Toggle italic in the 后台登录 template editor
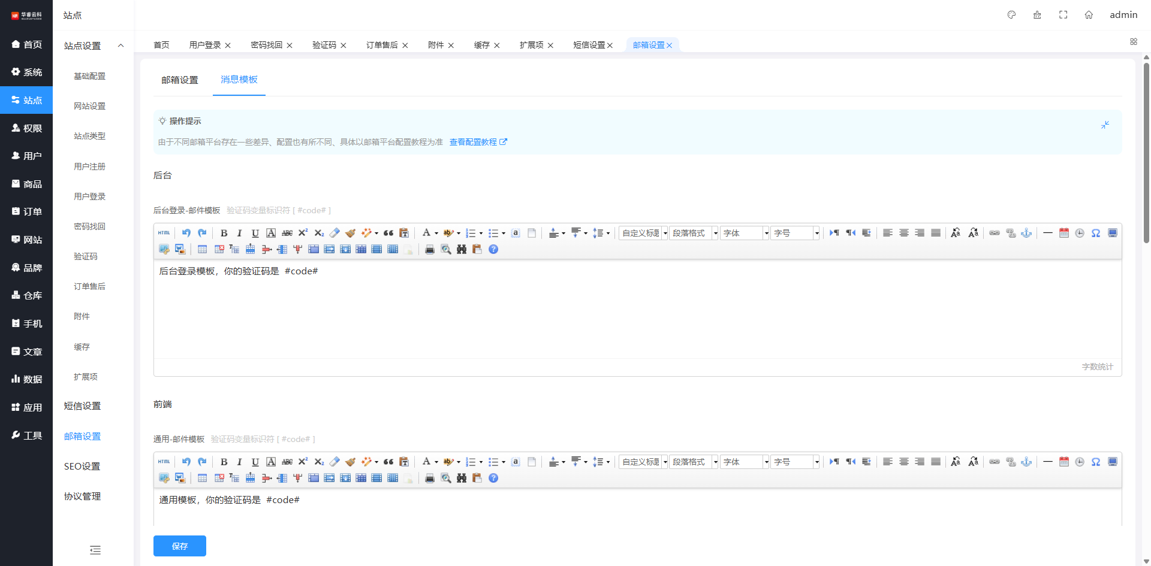This screenshot has width=1151, height=566. pos(239,233)
